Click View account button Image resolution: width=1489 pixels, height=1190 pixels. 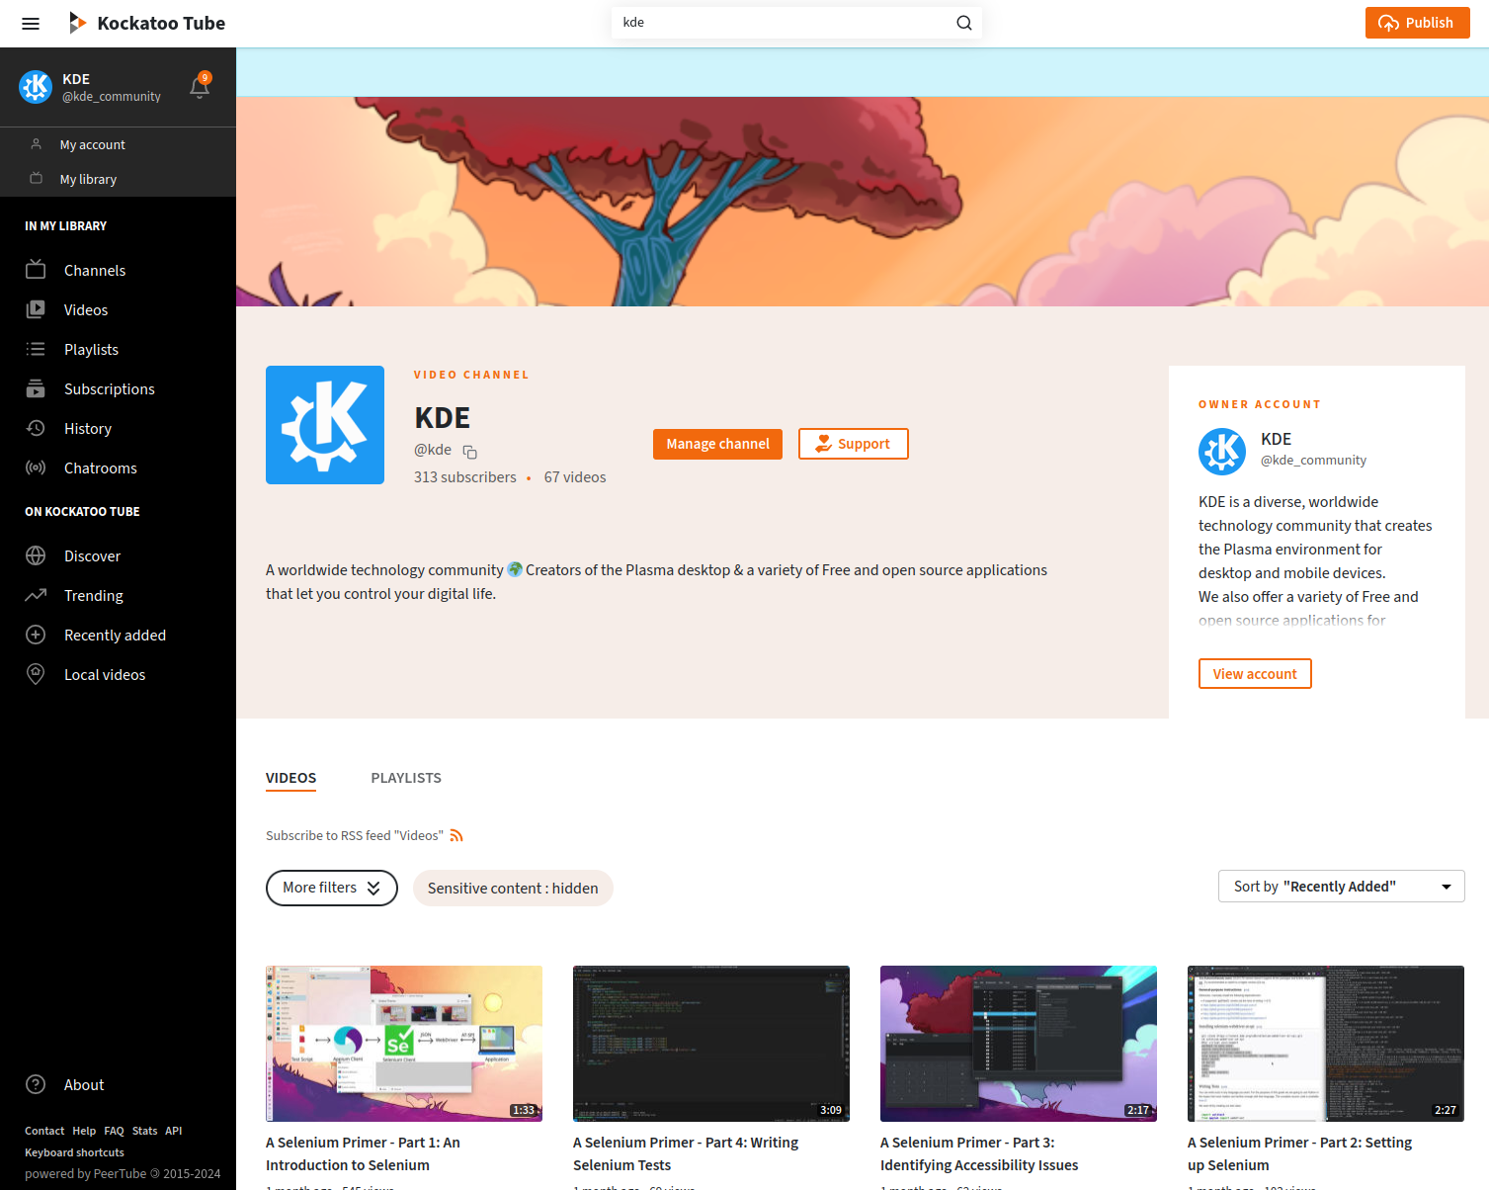[x=1255, y=673]
